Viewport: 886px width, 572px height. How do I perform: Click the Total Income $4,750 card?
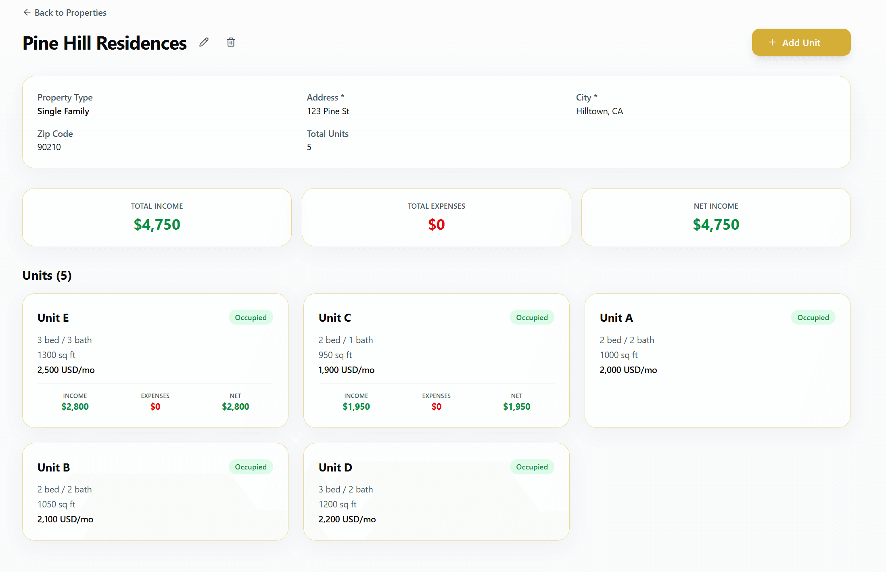coord(157,217)
